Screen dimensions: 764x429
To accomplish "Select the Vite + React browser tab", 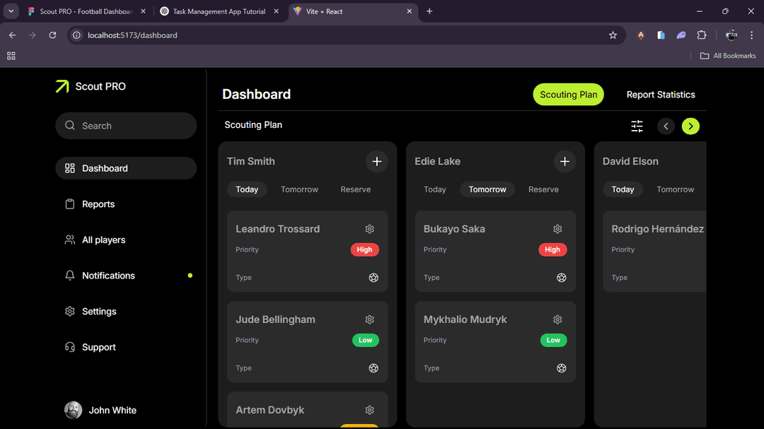I will tap(352, 11).
